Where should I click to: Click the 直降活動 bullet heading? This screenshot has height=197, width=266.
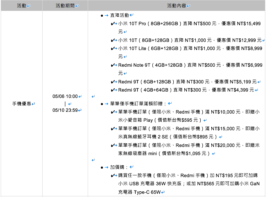pos(120,15)
